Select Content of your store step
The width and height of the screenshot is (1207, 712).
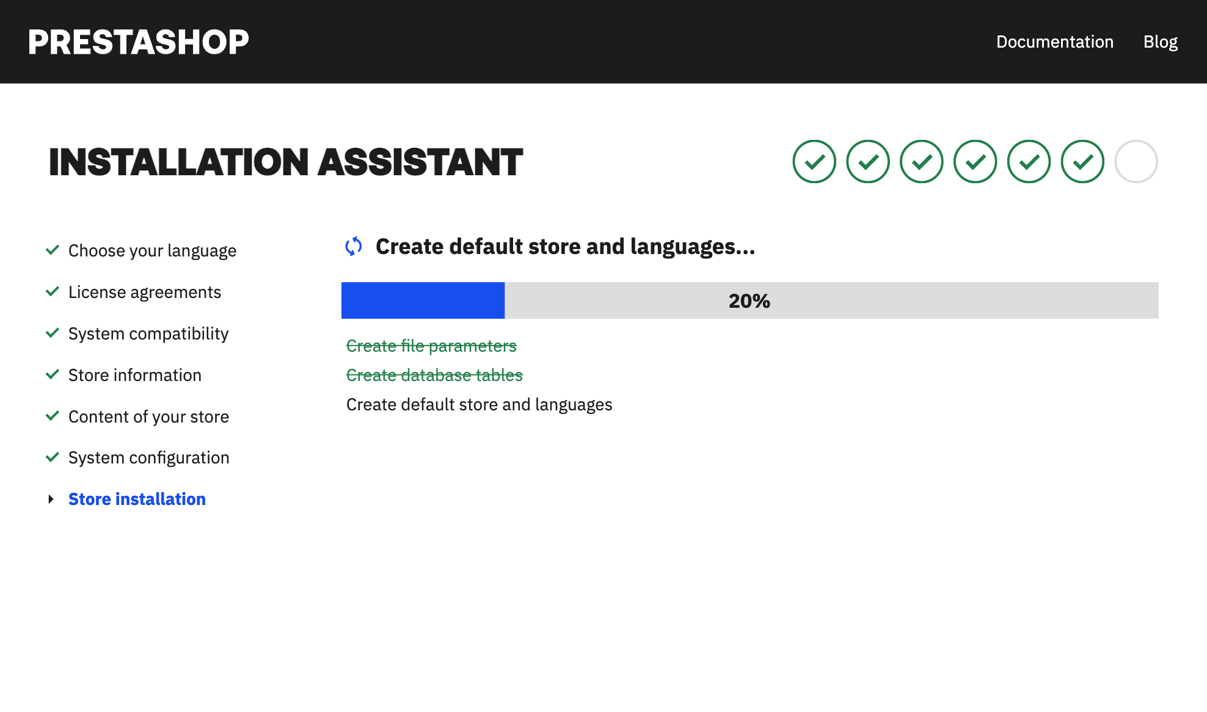pos(148,416)
